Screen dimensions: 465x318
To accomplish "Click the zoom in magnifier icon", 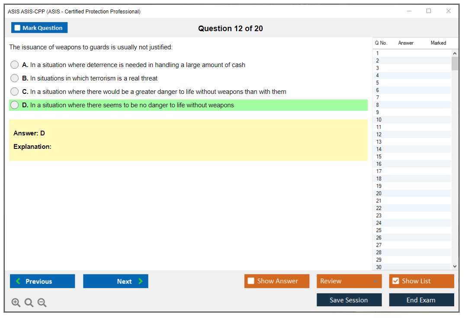I will click(16, 303).
